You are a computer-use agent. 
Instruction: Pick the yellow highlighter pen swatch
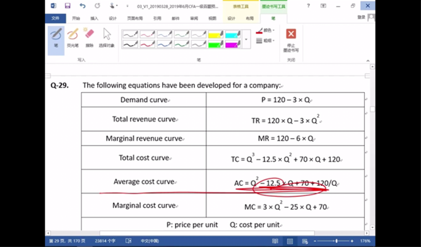point(216,34)
